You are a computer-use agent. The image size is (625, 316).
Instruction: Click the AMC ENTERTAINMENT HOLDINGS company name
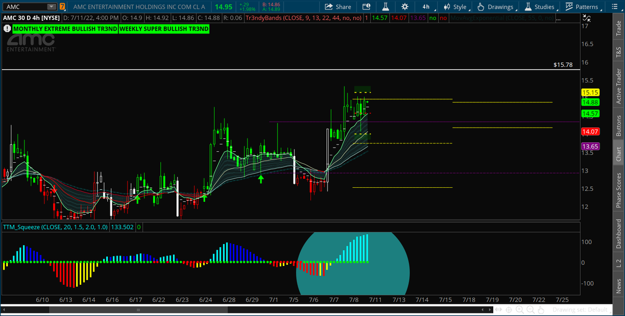tap(139, 7)
